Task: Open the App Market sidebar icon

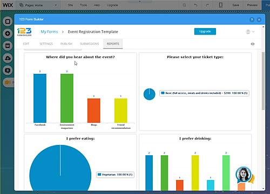Action: tap(8, 46)
